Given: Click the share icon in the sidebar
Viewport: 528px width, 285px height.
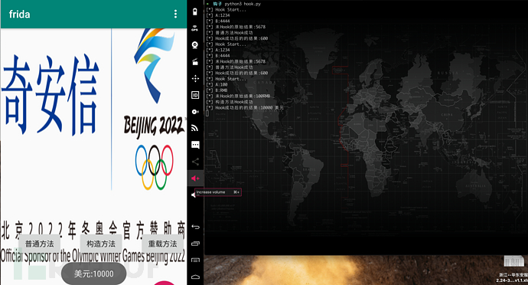Looking at the screenshot, I should click(195, 162).
